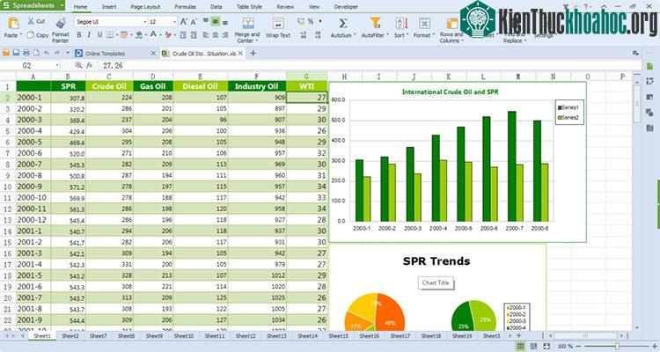Click the formula bar showing 27.26
The image size is (660, 352).
click(370, 65)
